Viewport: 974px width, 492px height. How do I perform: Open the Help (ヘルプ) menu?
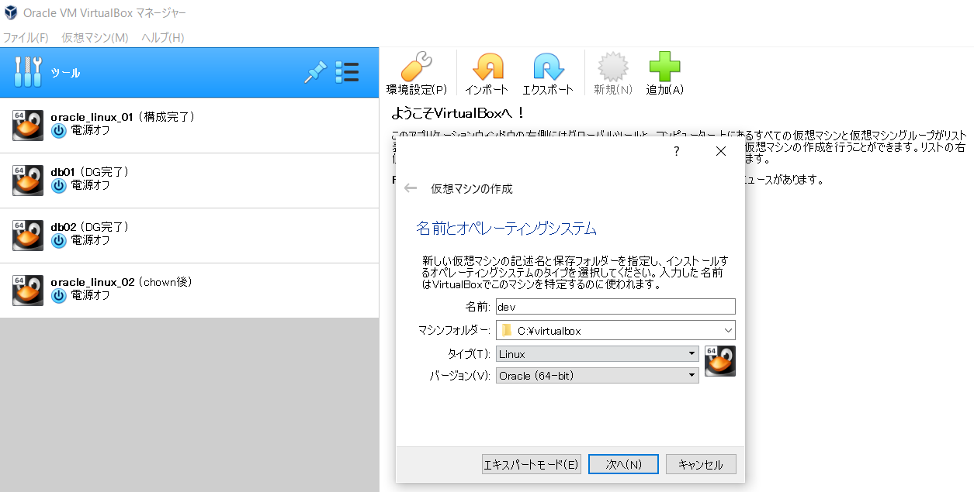(163, 37)
